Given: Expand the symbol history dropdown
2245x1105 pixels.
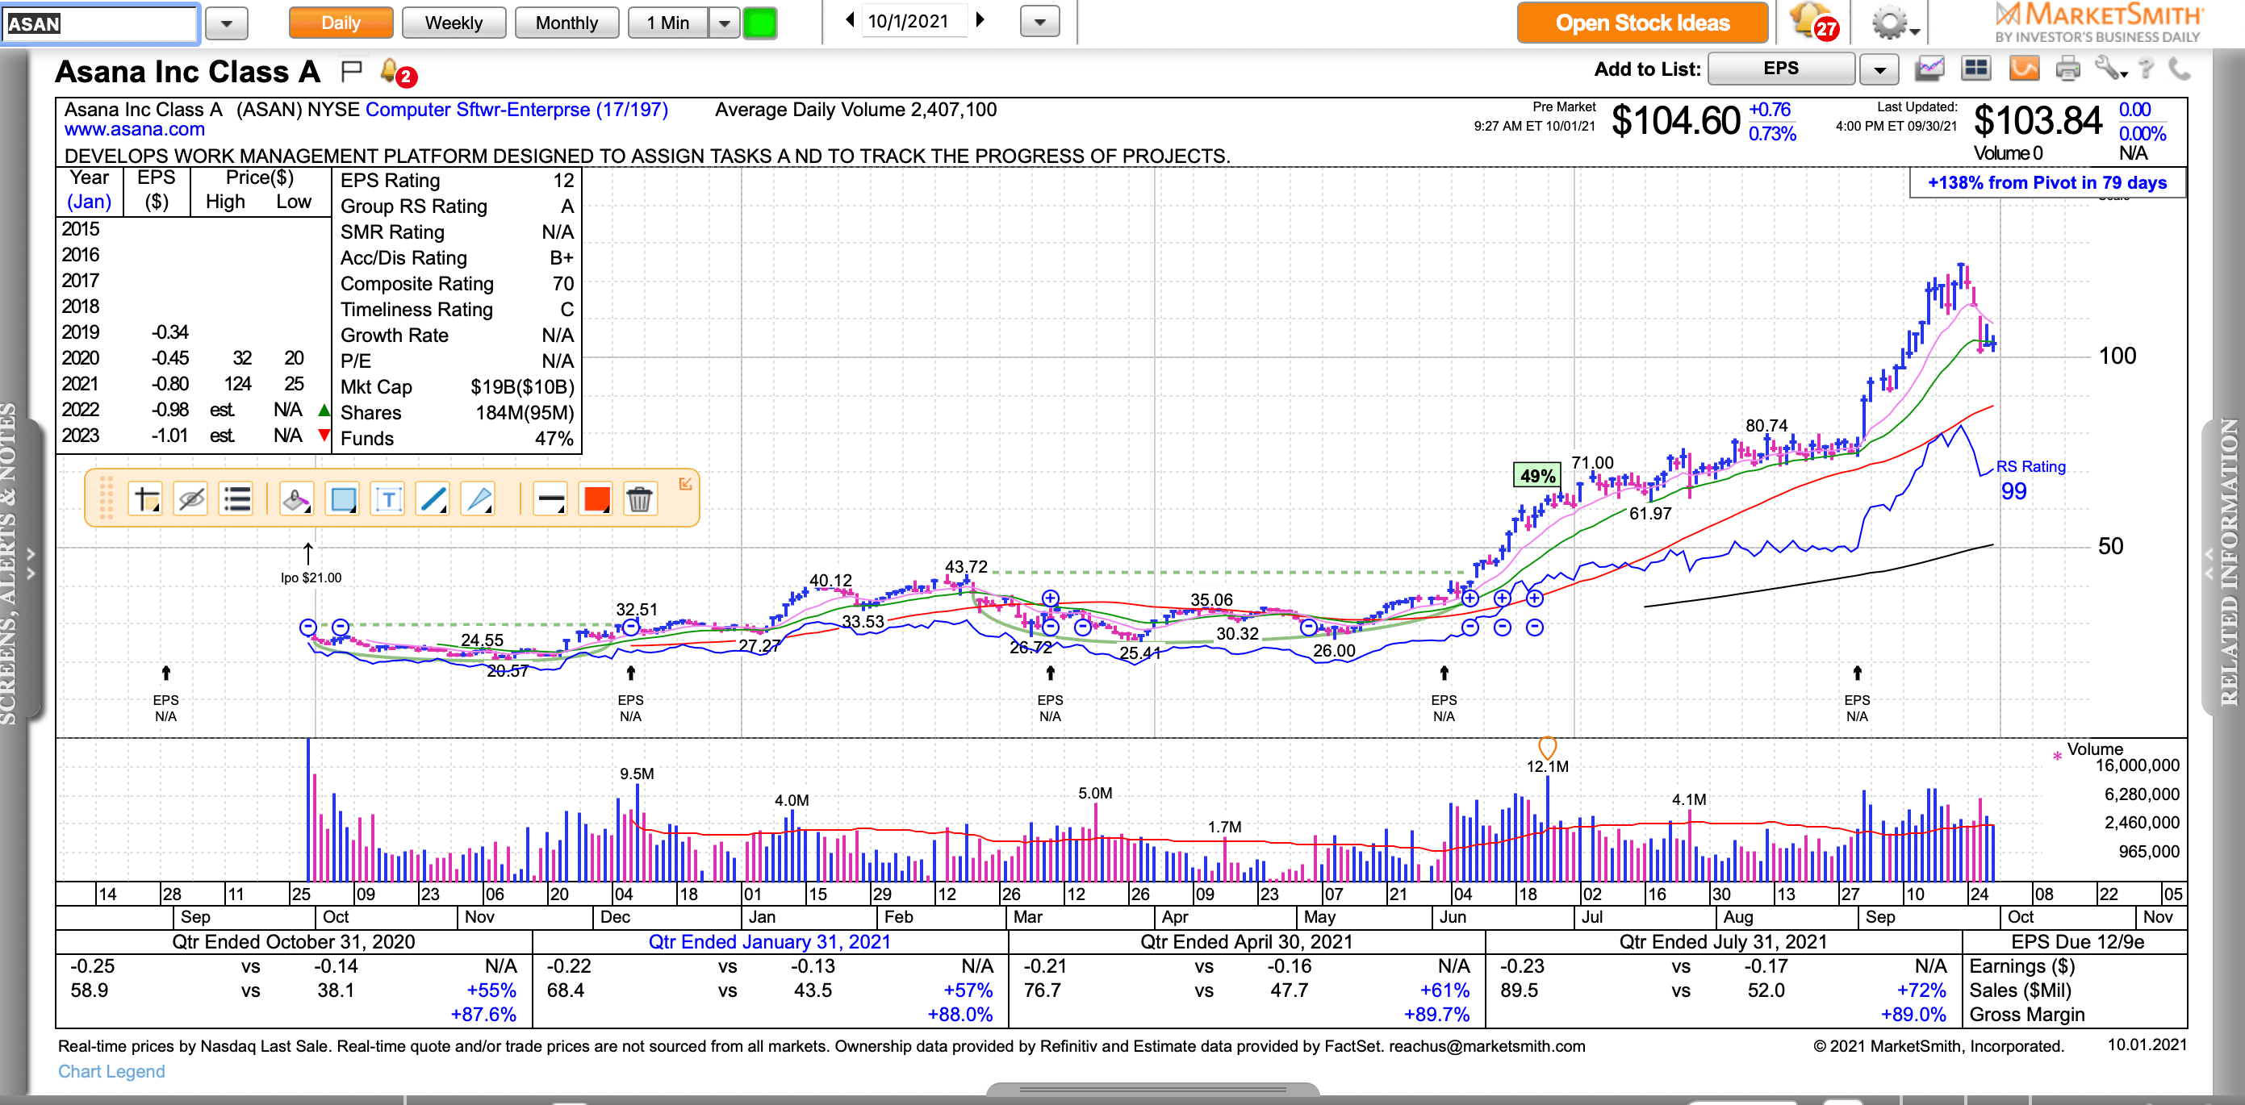Looking at the screenshot, I should point(227,23).
